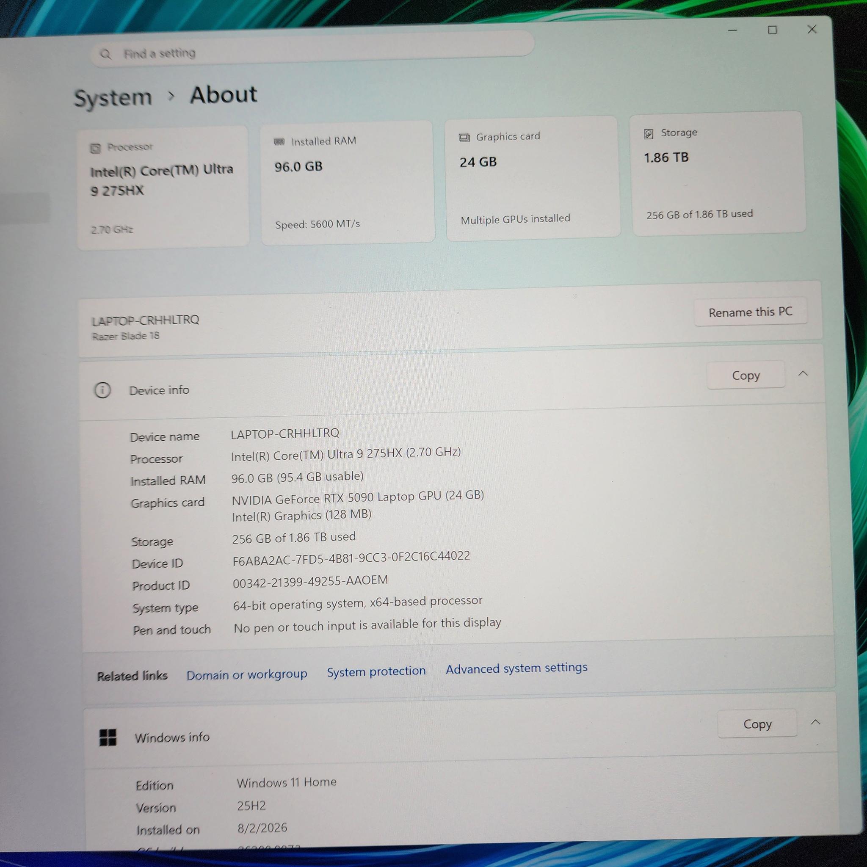Maximize the Settings window
This screenshot has height=867, width=867.
[x=772, y=30]
